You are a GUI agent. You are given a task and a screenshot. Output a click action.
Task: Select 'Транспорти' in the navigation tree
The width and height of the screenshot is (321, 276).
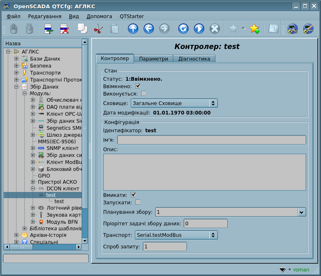click(45, 73)
